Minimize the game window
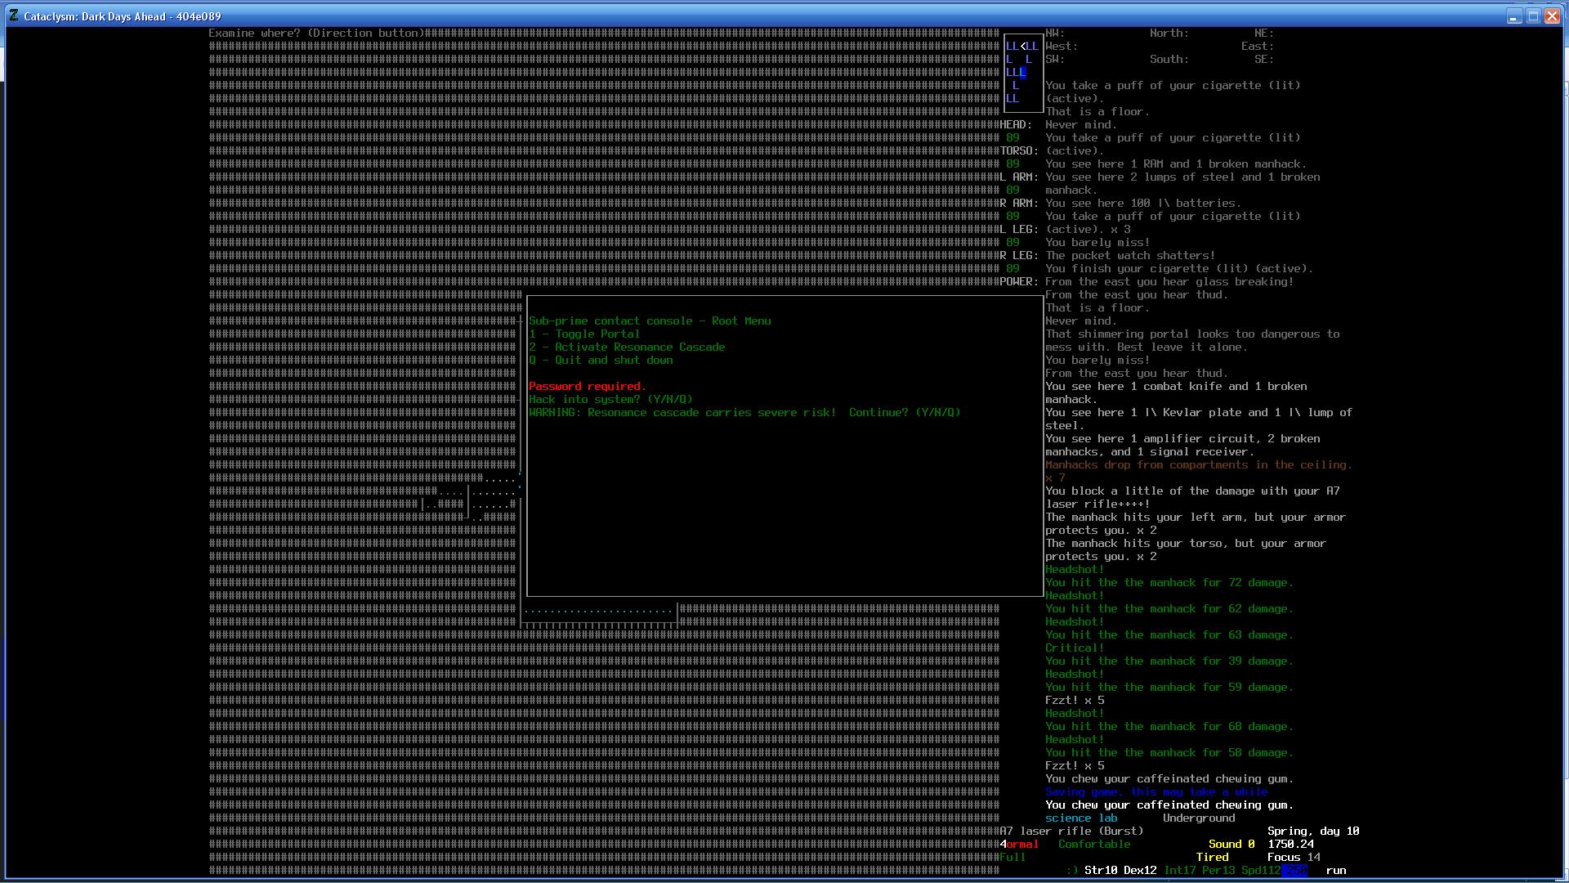The width and height of the screenshot is (1569, 883). [1513, 16]
